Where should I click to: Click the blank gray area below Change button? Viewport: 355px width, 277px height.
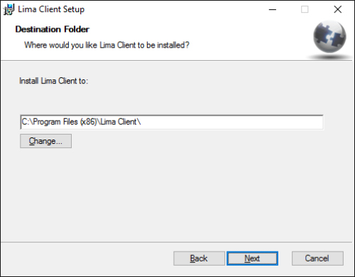(x=165, y=193)
